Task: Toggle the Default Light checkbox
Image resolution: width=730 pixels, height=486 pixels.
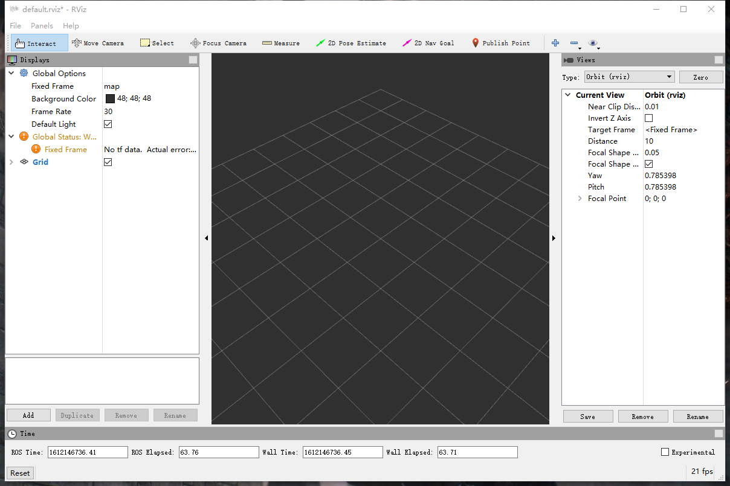Action: pos(108,124)
